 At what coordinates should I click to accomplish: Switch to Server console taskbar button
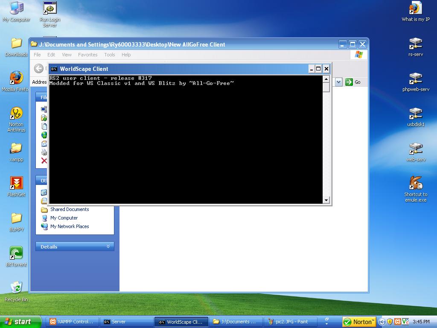click(126, 322)
